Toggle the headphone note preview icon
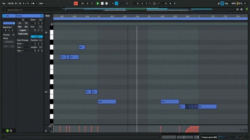The image size is (250, 140). pos(52,24)
